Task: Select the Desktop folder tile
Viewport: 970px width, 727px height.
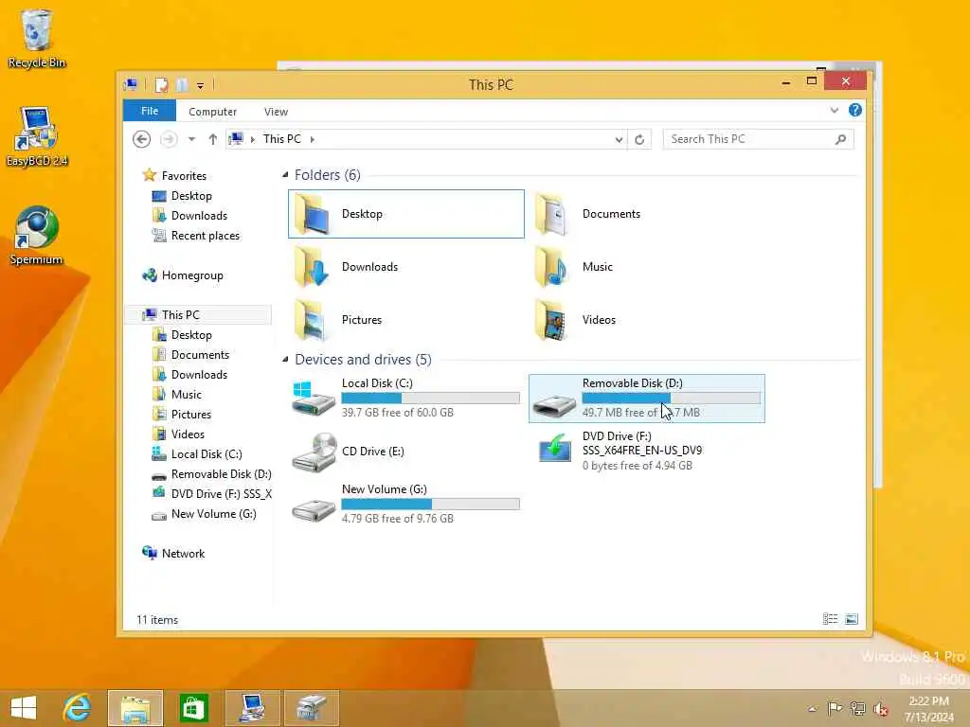Action: click(x=406, y=214)
